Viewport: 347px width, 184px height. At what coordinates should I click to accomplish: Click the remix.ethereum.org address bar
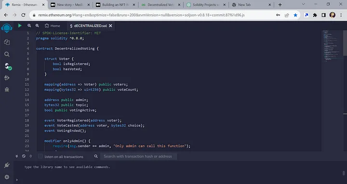tap(141, 15)
